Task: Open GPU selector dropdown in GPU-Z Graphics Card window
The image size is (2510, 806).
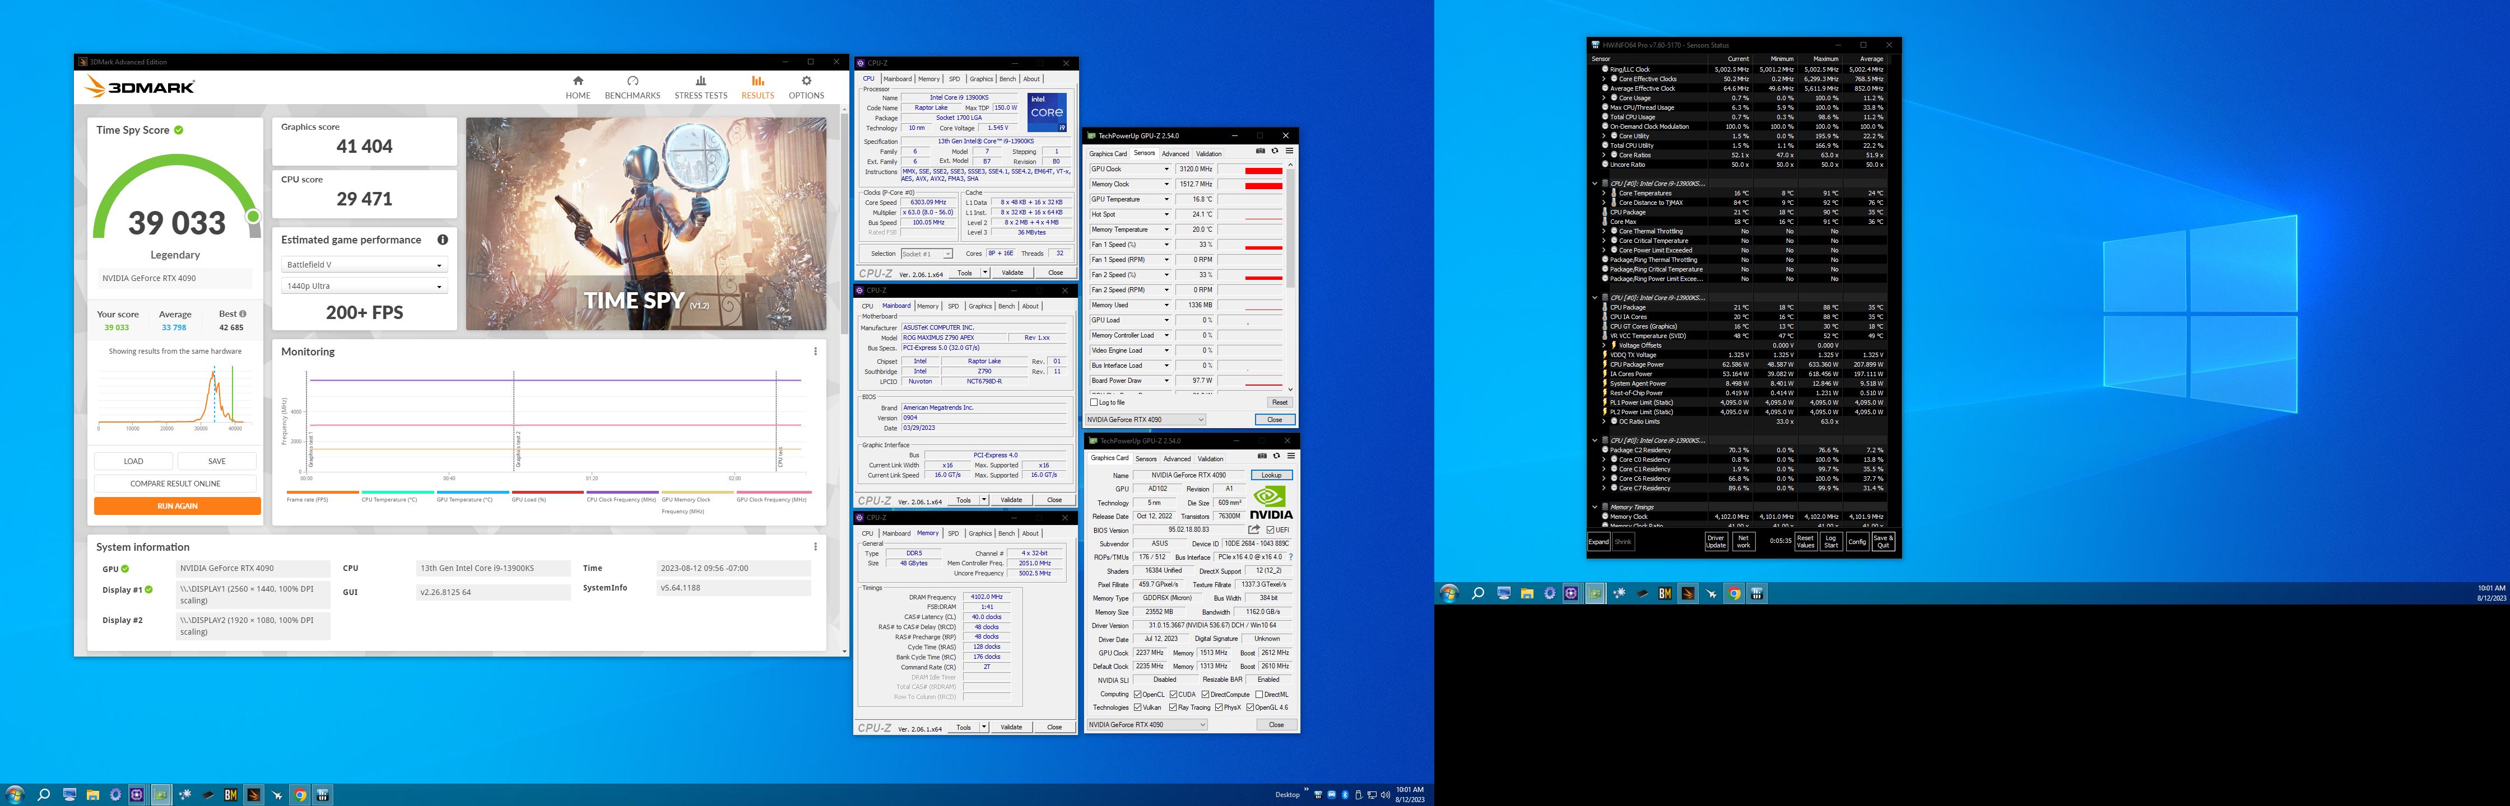Action: coord(1147,724)
